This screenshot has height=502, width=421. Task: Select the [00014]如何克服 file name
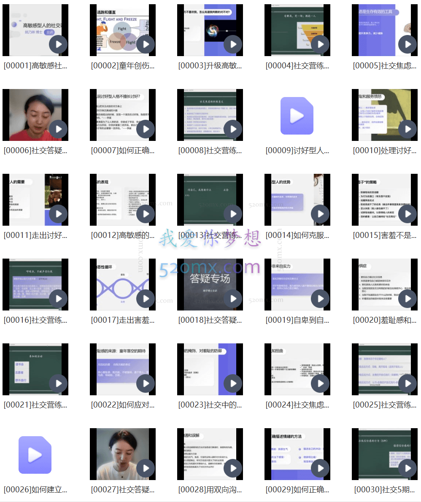(297, 235)
